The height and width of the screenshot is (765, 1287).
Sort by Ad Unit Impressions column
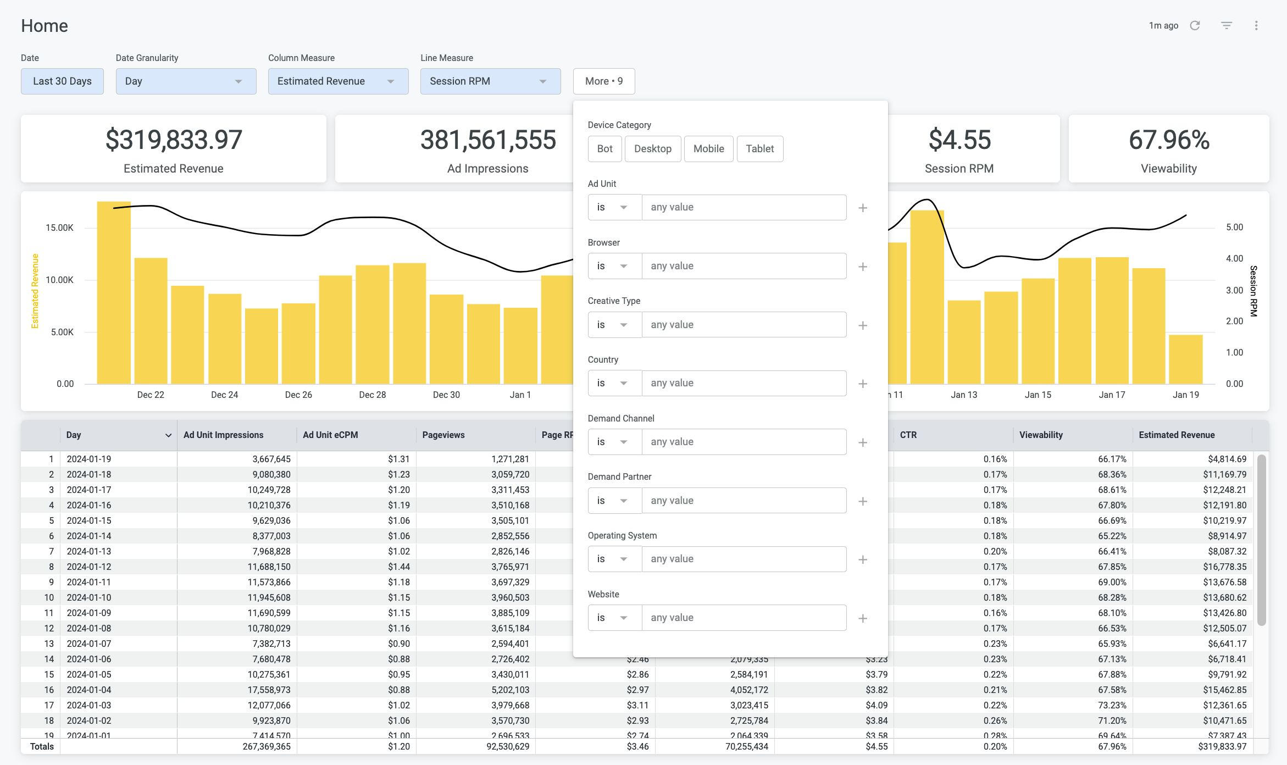[237, 435]
